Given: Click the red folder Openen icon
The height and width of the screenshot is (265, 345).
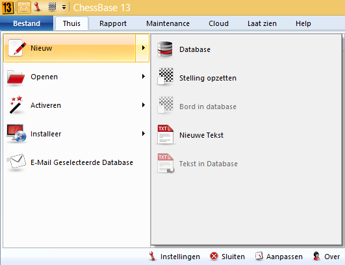Looking at the screenshot, I should click(x=16, y=77).
